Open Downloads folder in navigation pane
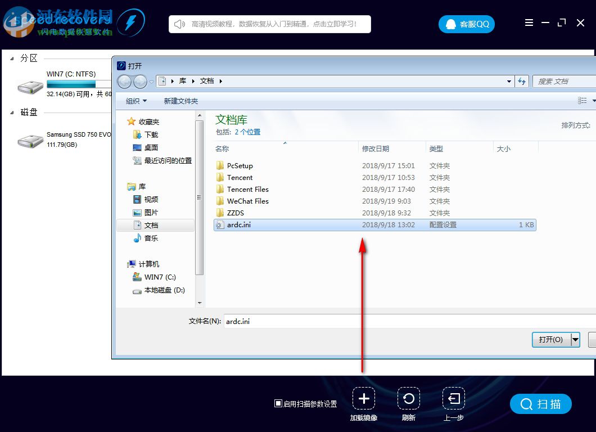This screenshot has height=432, width=596. tap(146, 134)
